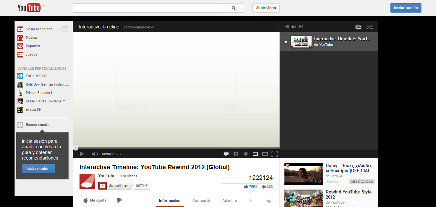Toggle playlist shuffle
This screenshot has height=207, width=436.
click(x=369, y=27)
